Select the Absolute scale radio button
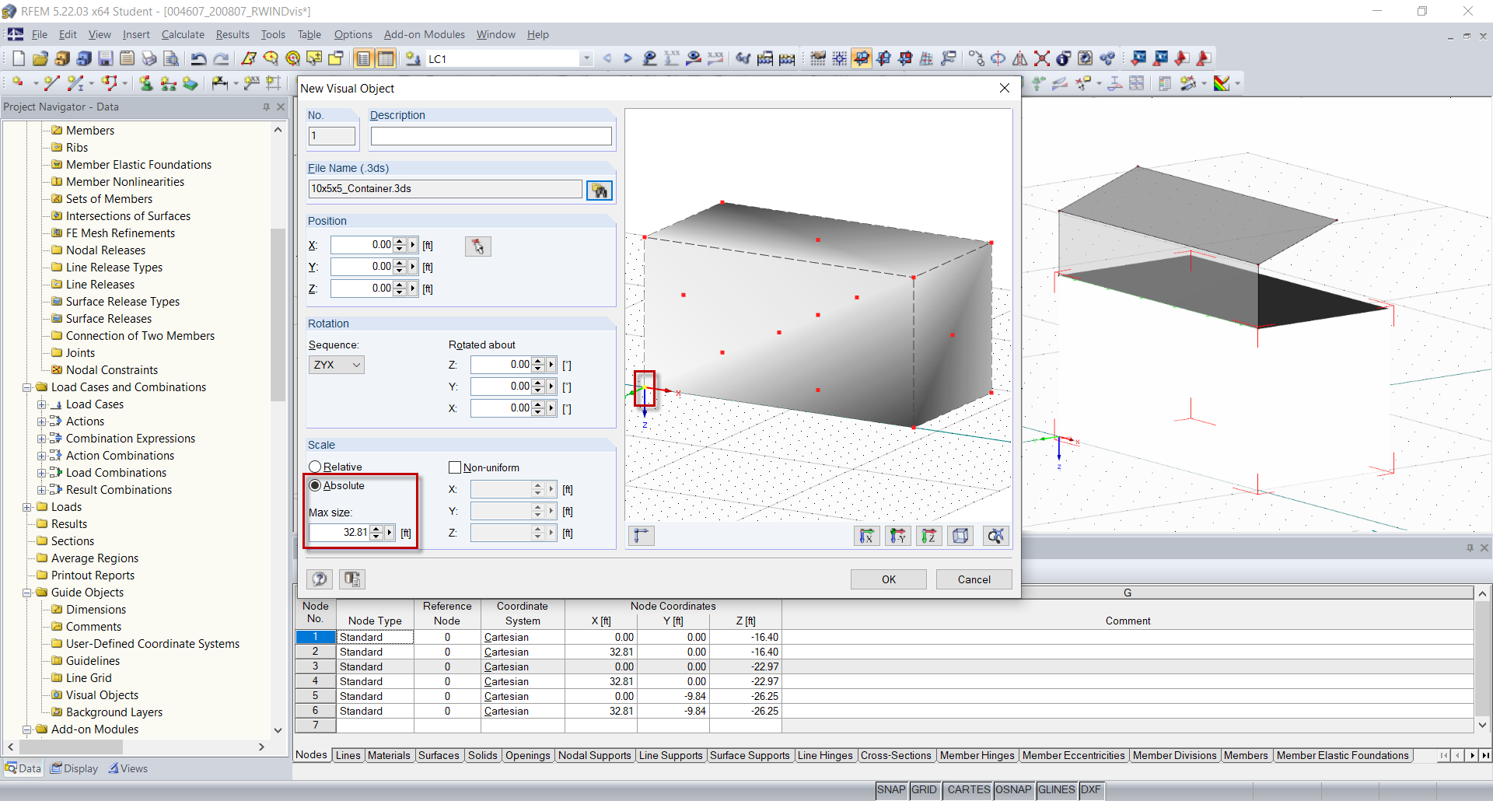1493x801 pixels. coord(315,485)
